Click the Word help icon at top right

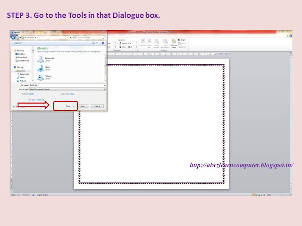pos(291,36)
